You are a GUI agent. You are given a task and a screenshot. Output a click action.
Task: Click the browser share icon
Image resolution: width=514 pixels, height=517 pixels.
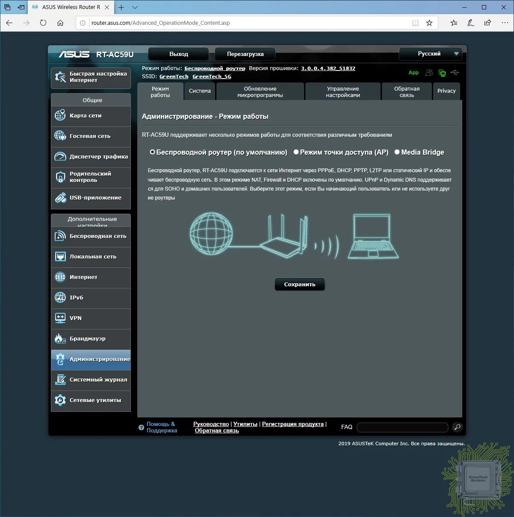(487, 23)
